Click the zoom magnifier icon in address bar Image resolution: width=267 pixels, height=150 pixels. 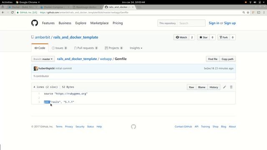[244, 12]
